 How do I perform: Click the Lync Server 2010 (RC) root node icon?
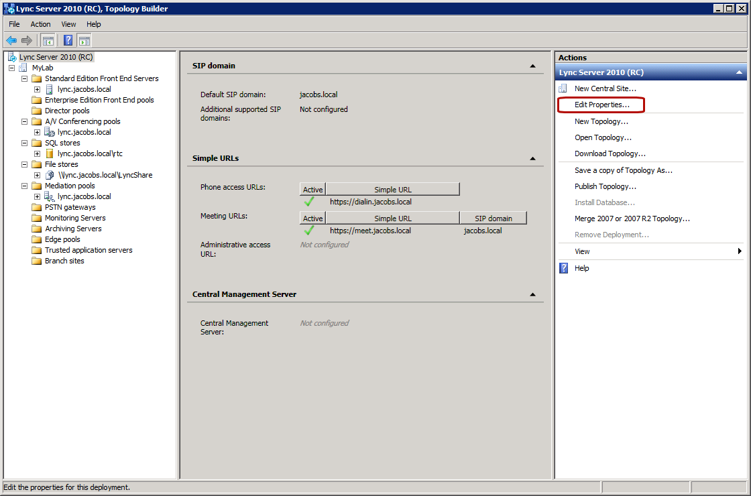point(12,57)
